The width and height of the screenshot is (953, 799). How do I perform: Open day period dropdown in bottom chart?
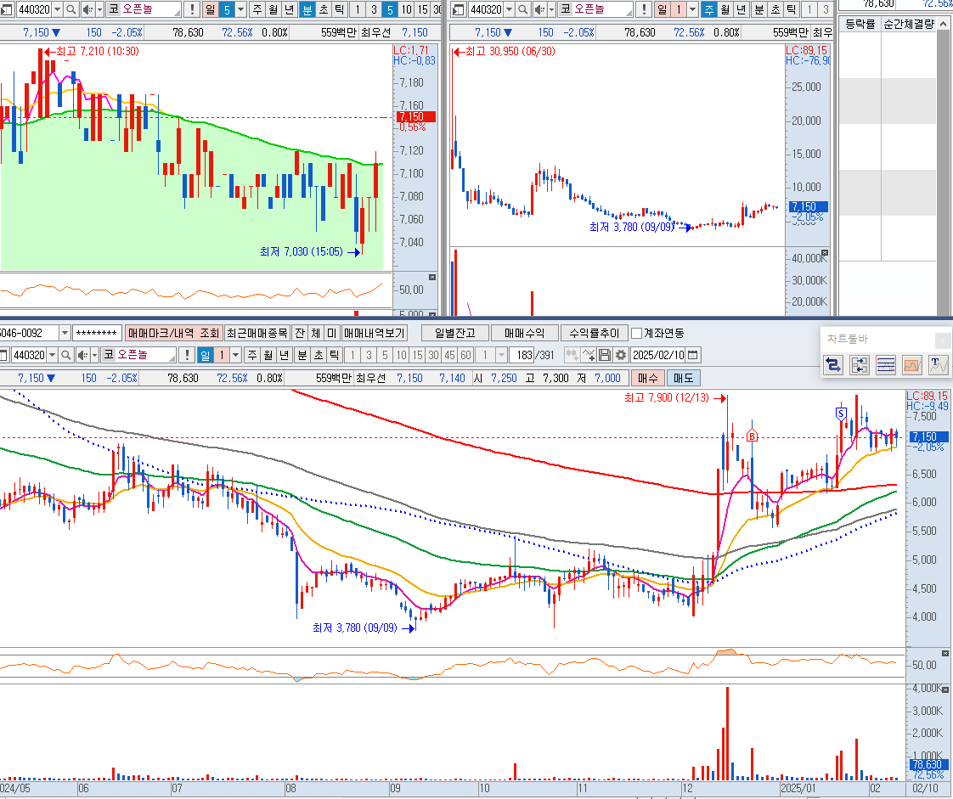point(236,355)
